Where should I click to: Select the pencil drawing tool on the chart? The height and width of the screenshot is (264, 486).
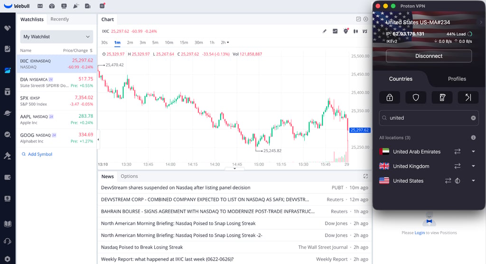(x=325, y=31)
